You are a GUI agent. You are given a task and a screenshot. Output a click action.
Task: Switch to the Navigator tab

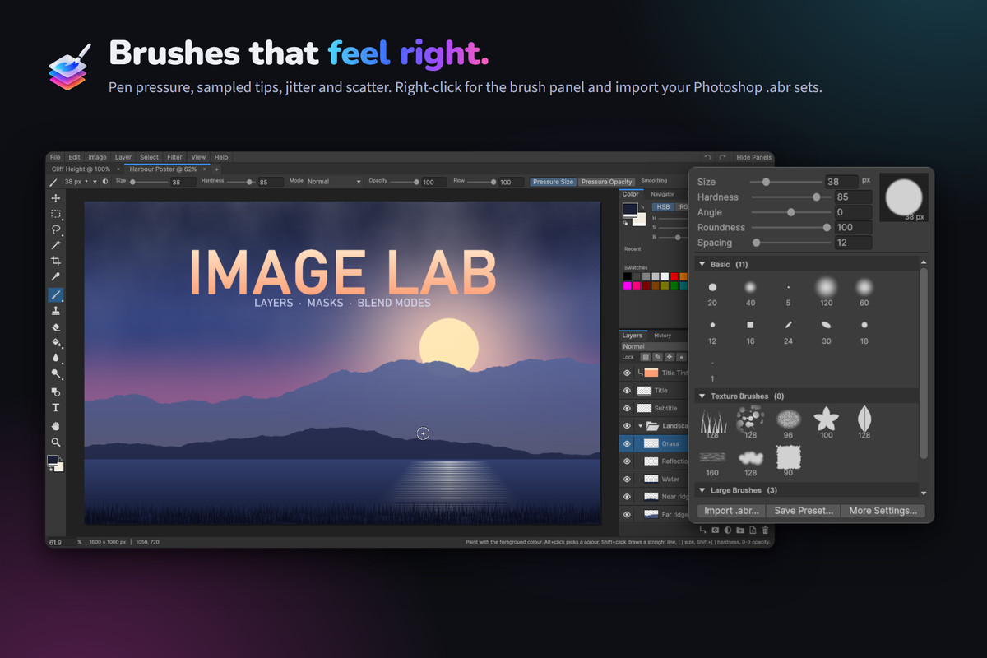pyautogui.click(x=663, y=194)
